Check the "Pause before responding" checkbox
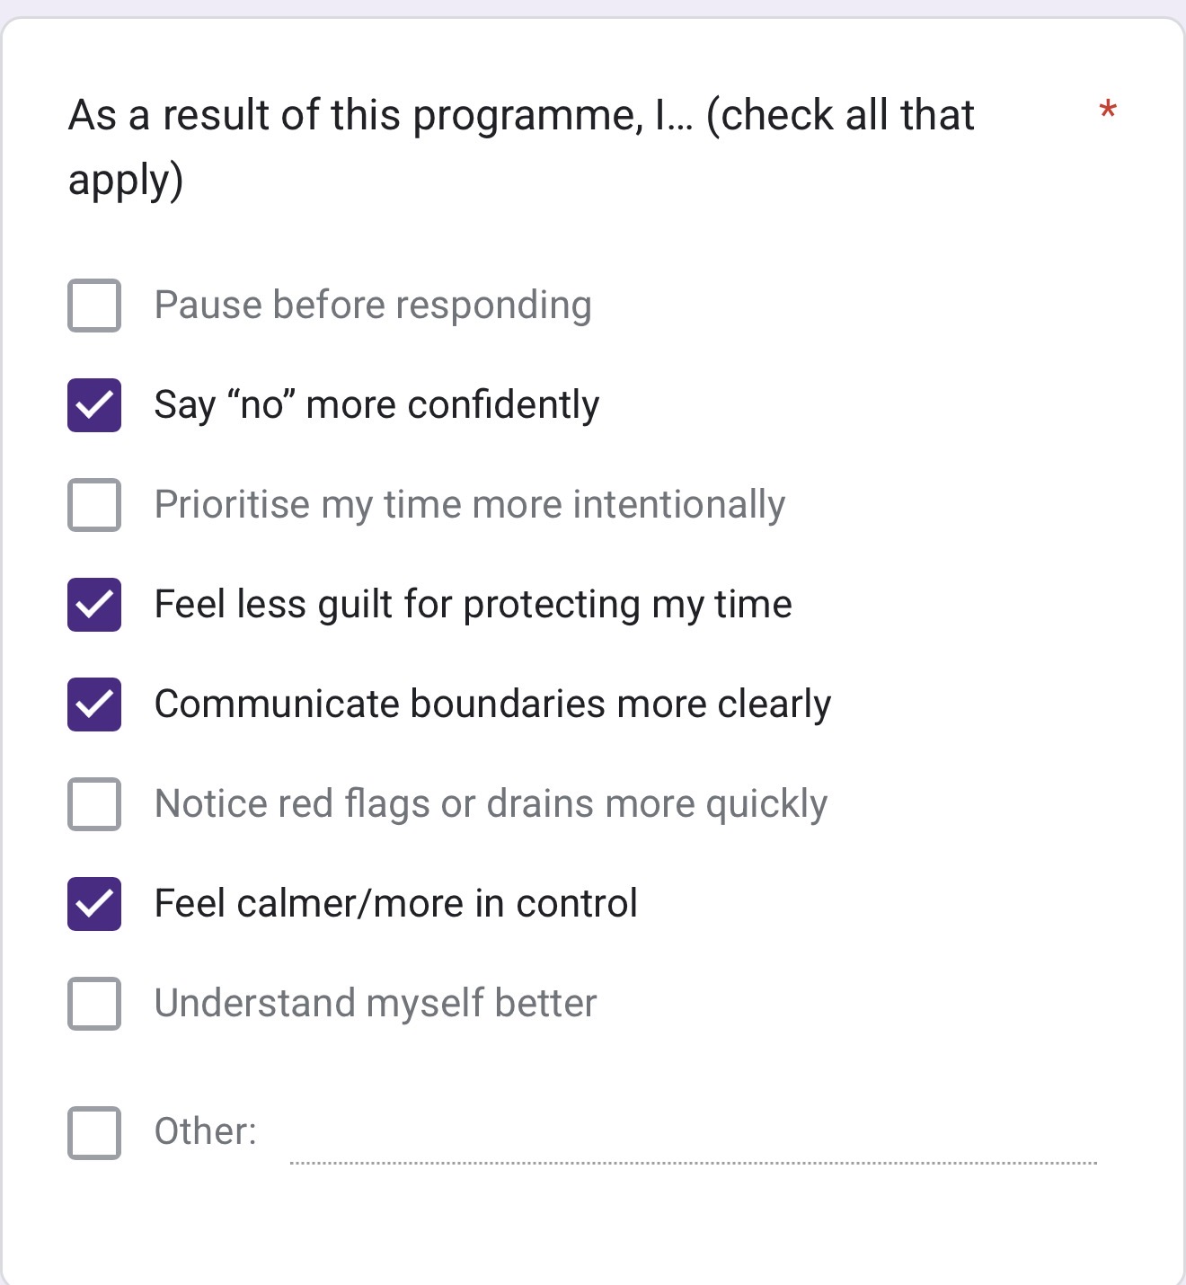 tap(94, 306)
